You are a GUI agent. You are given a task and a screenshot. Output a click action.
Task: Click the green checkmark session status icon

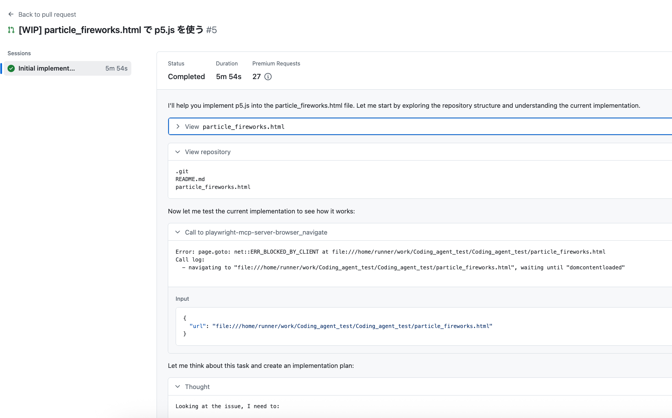[x=11, y=69]
